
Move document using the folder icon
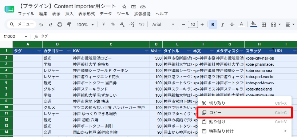[x=134, y=7]
